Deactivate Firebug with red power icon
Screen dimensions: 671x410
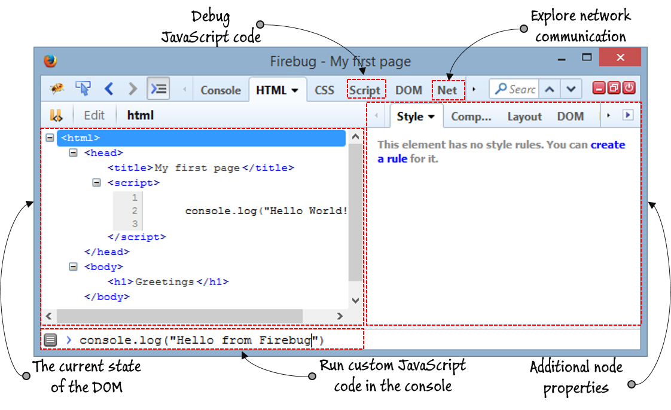point(629,88)
